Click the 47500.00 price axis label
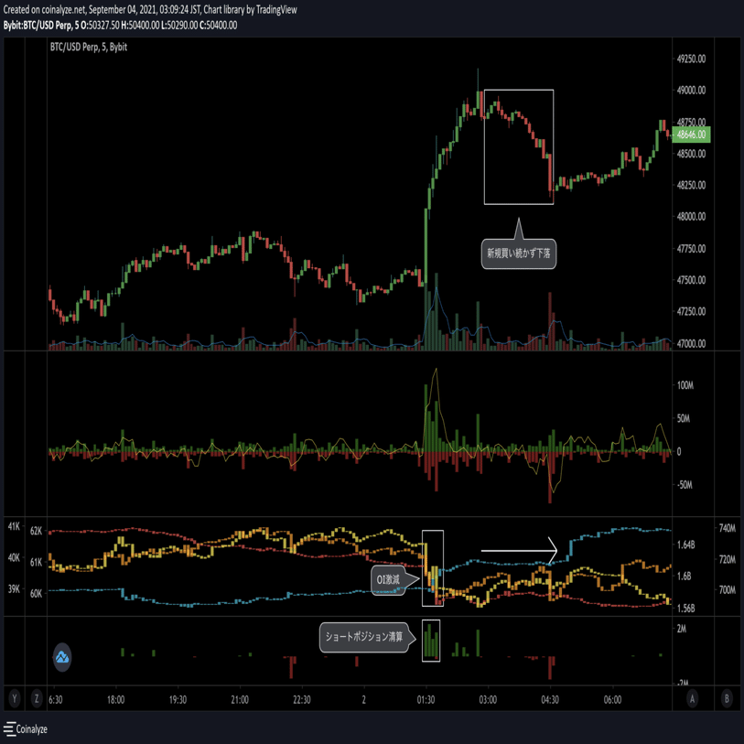 [691, 280]
